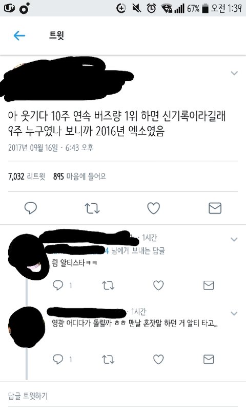Share main tweet via message envelope
Viewport: 246px width, 410px height.
(x=215, y=208)
